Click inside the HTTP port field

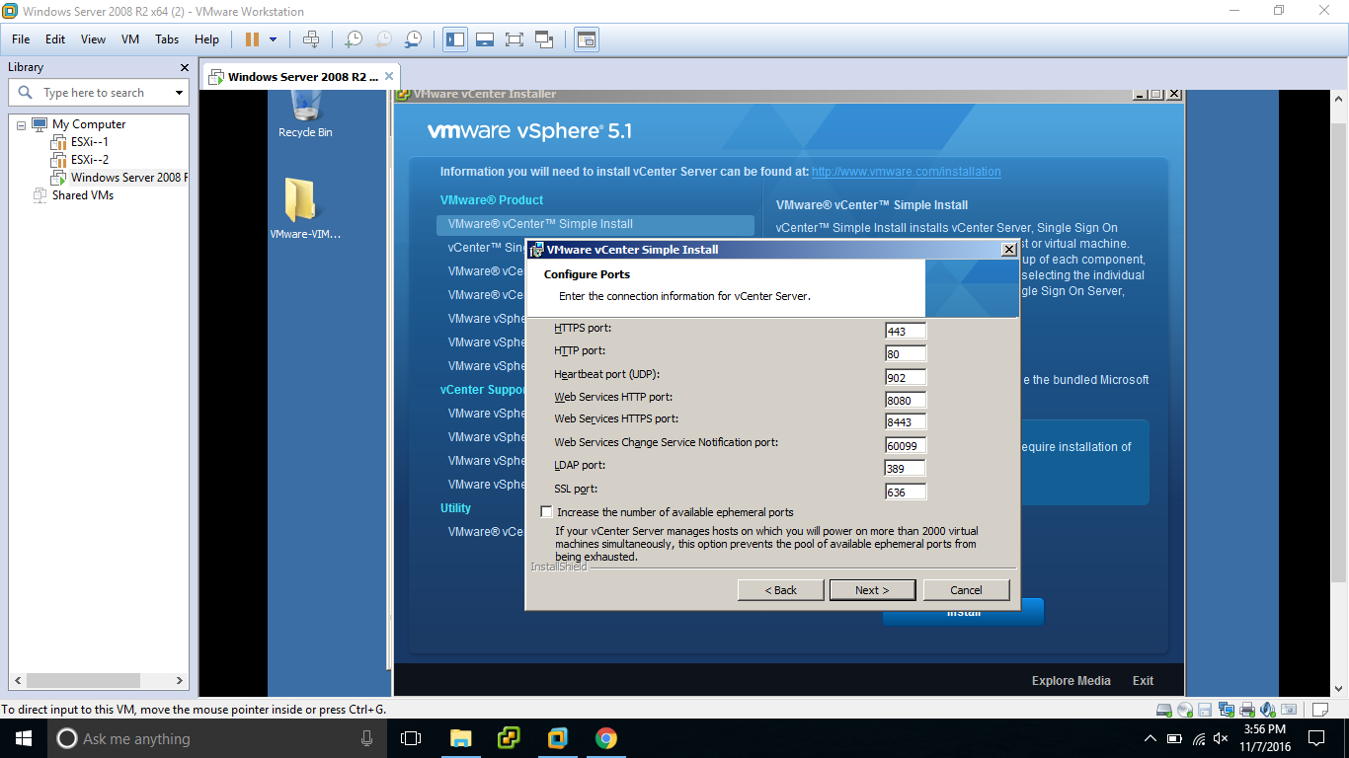tap(906, 354)
